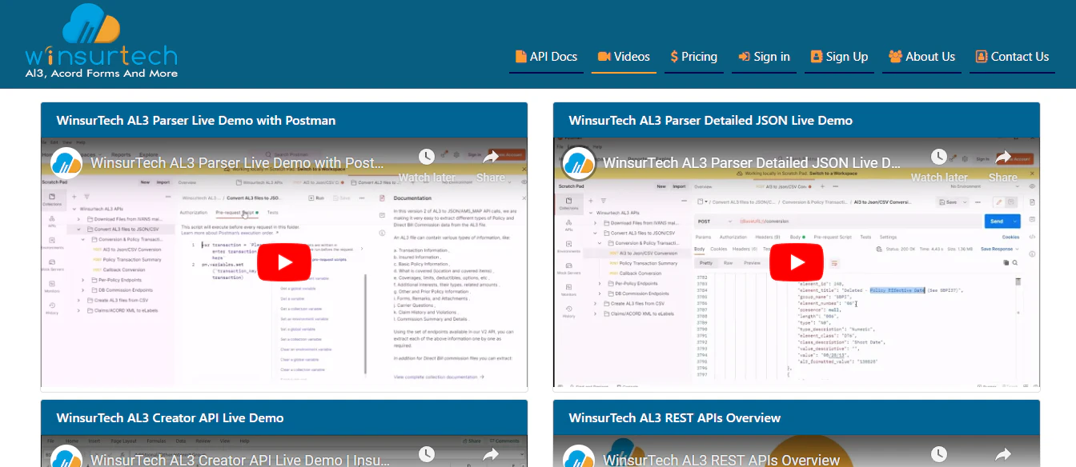The width and height of the screenshot is (1076, 467).
Task: Click Watch later clock on Detailed JSON video
Action: point(939,158)
